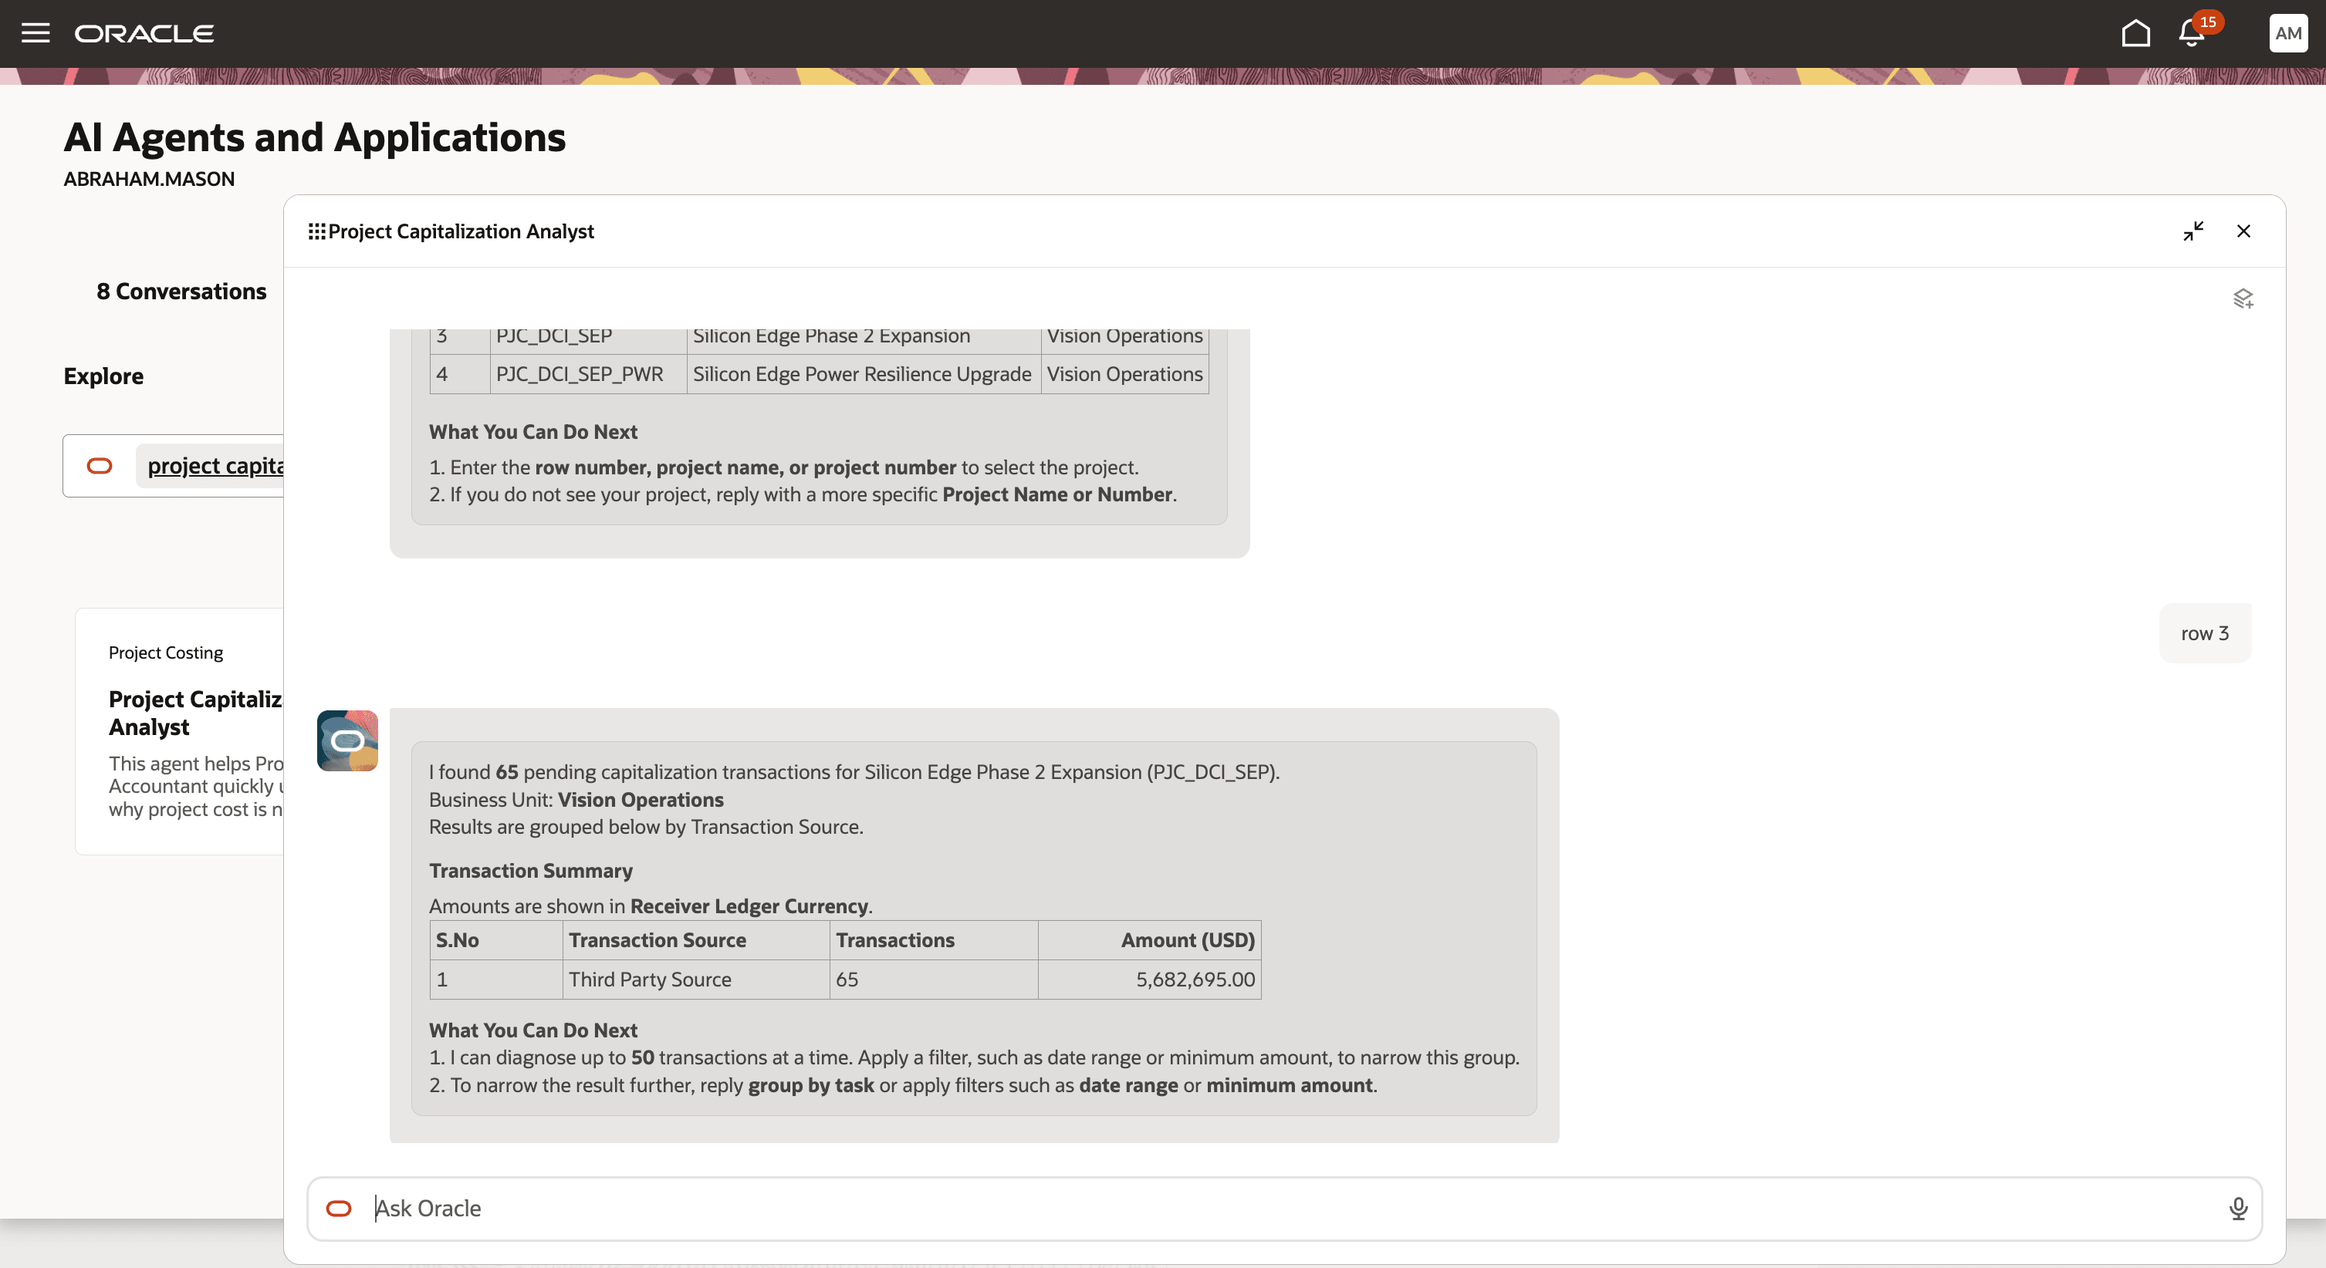
Task: Open the 8 Conversations section
Action: click(x=181, y=292)
